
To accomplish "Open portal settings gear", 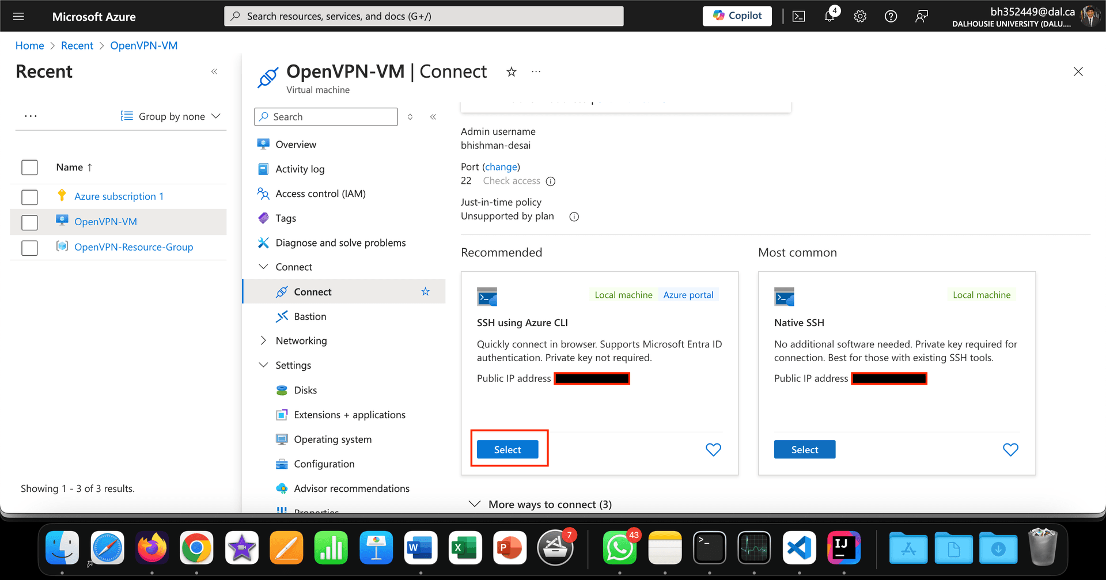I will pos(860,16).
